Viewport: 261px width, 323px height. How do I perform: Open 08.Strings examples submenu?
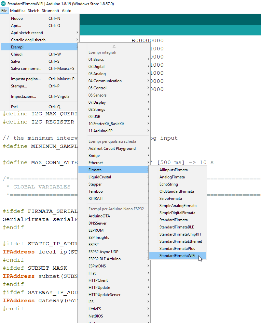coord(114,110)
